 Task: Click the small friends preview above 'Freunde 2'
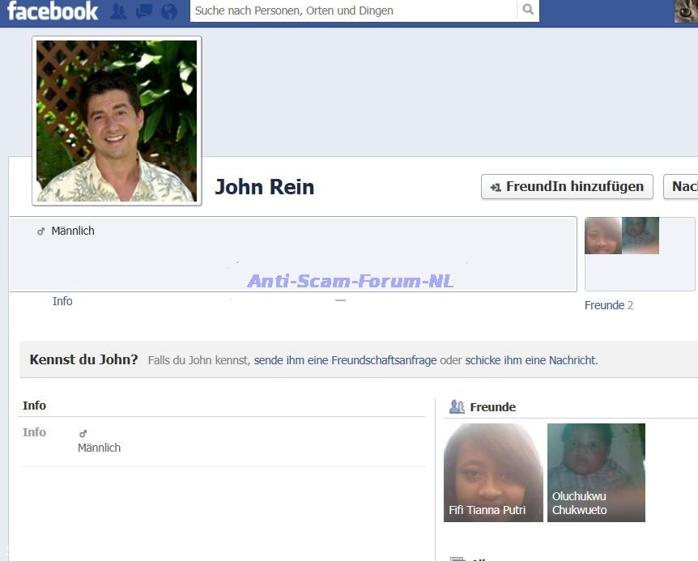tap(621, 236)
